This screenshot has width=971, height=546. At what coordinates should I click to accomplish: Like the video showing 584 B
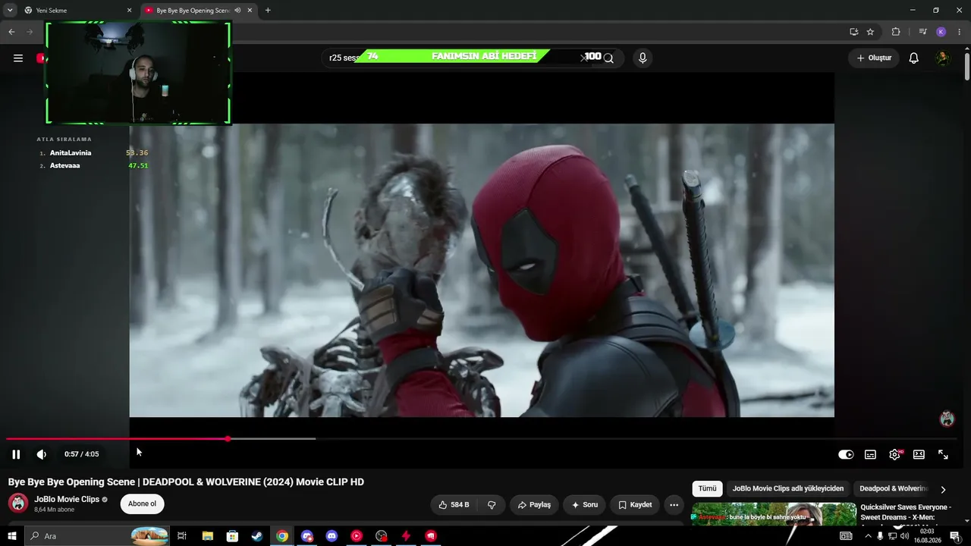454,505
